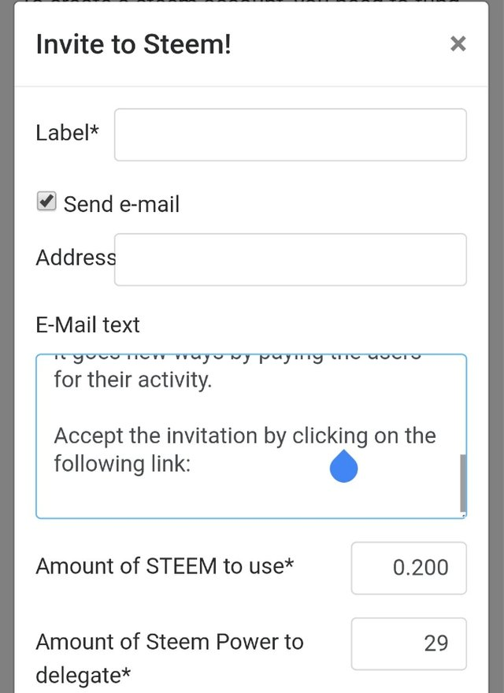Focus the Address input field

[290, 259]
